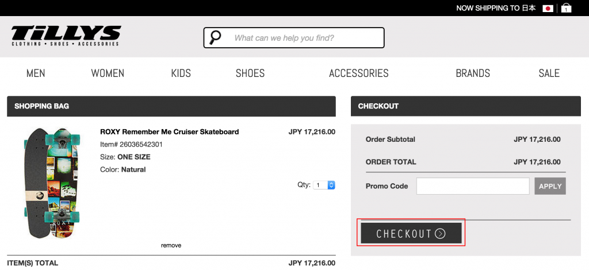Click the skateboard product thumbnail
This screenshot has height=271, width=589.
click(52, 183)
